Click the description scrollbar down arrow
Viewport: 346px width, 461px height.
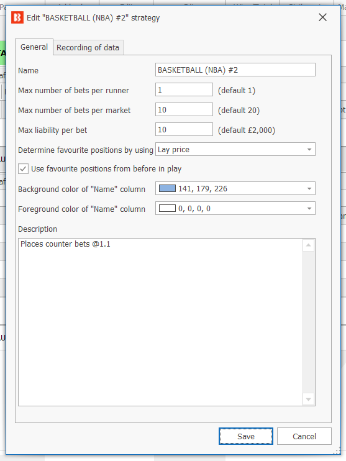pos(308,399)
